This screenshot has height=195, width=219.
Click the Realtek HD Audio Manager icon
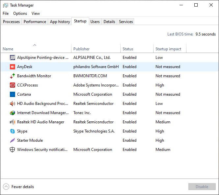point(12,122)
